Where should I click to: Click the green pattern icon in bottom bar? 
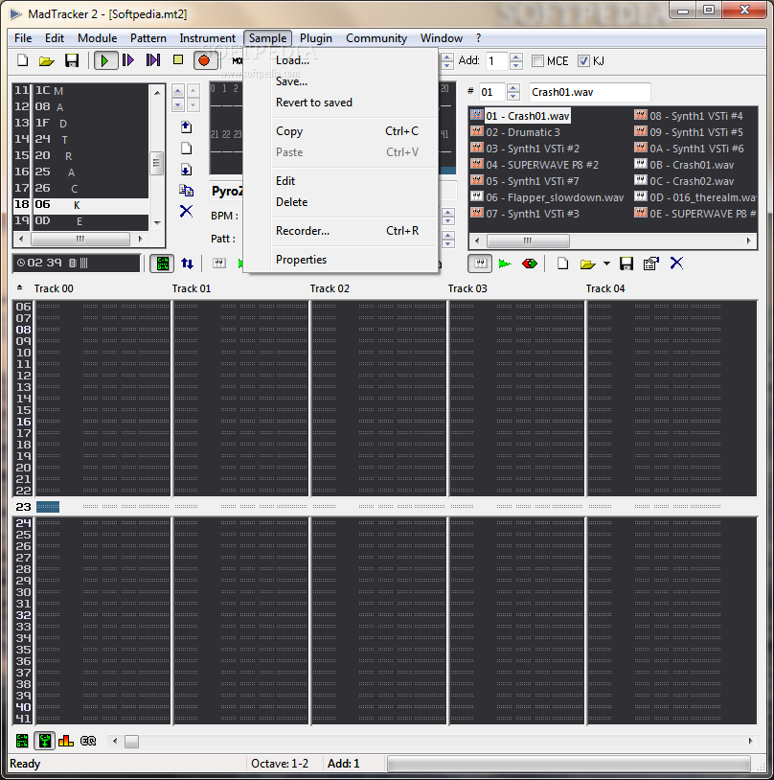pyautogui.click(x=22, y=741)
